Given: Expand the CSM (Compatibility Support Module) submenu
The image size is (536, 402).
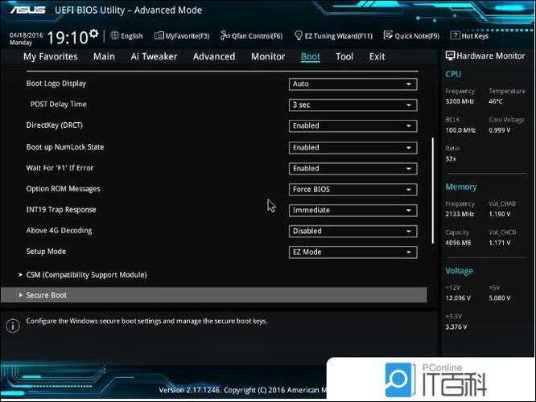Looking at the screenshot, I should 86,275.
